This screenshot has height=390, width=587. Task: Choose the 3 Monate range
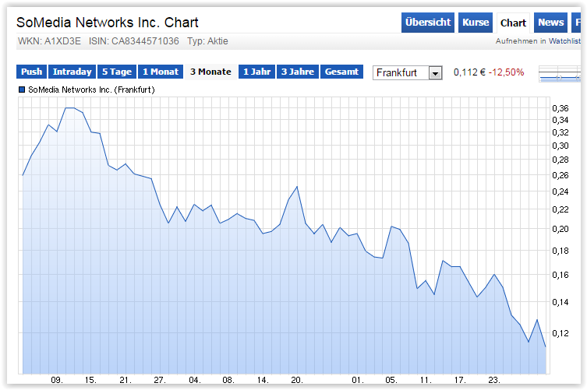(x=210, y=72)
